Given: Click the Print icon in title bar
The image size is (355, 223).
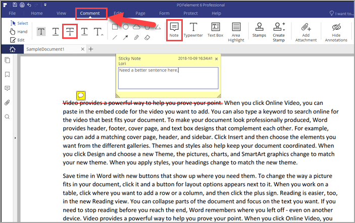Looking at the screenshot, I should coord(22,5).
